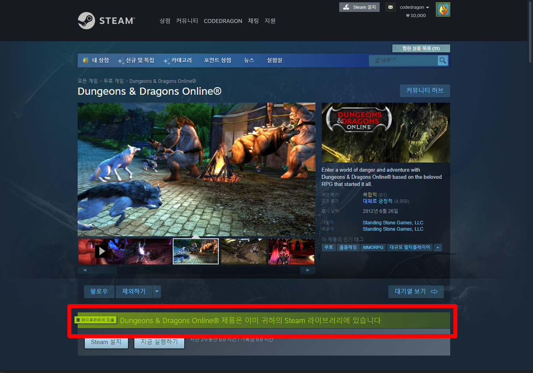The image size is (533, 373).
Task: Click the Steam 설치 header button
Action: point(359,7)
